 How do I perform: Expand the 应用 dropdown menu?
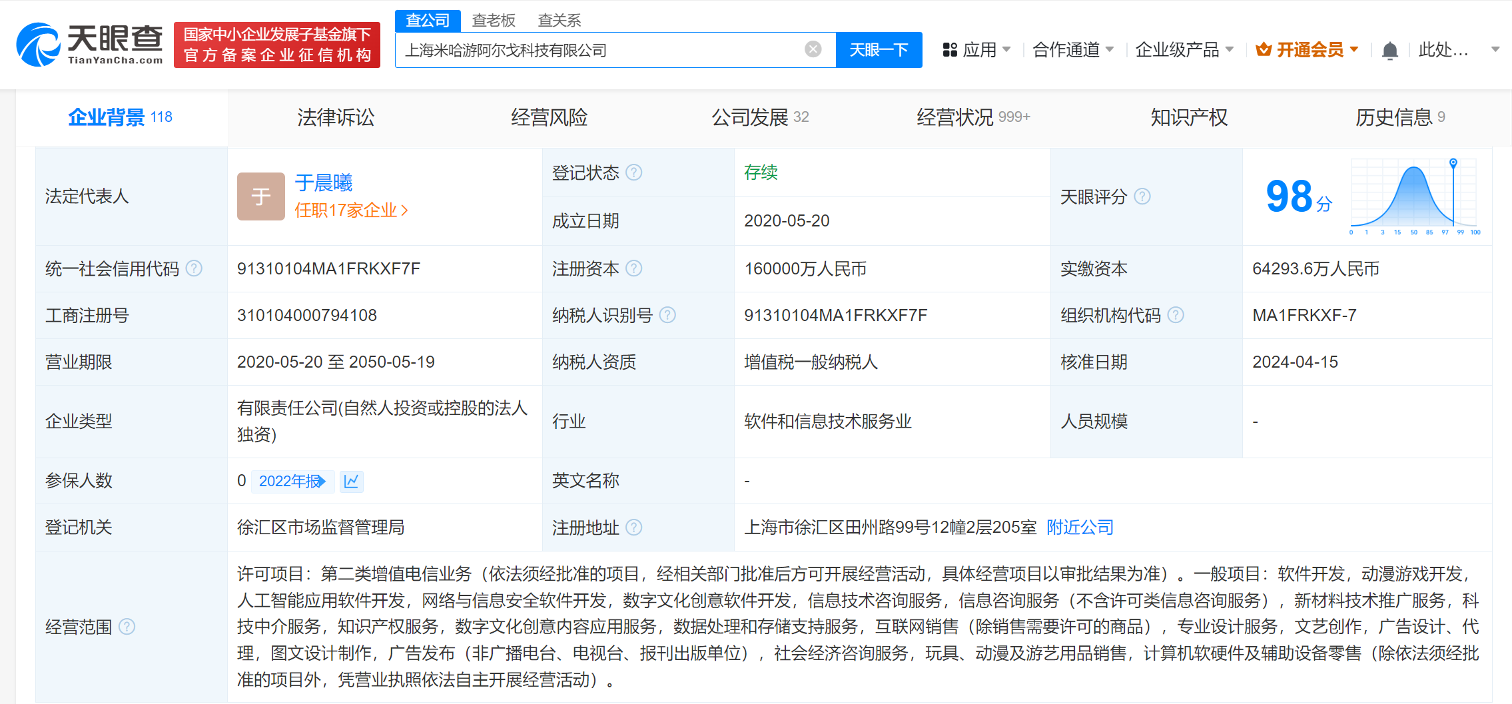pyautogui.click(x=977, y=50)
